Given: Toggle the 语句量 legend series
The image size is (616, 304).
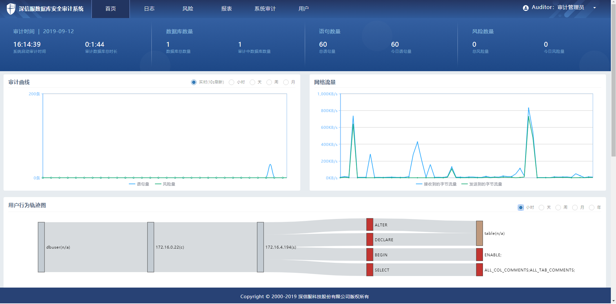Looking at the screenshot, I should [139, 184].
